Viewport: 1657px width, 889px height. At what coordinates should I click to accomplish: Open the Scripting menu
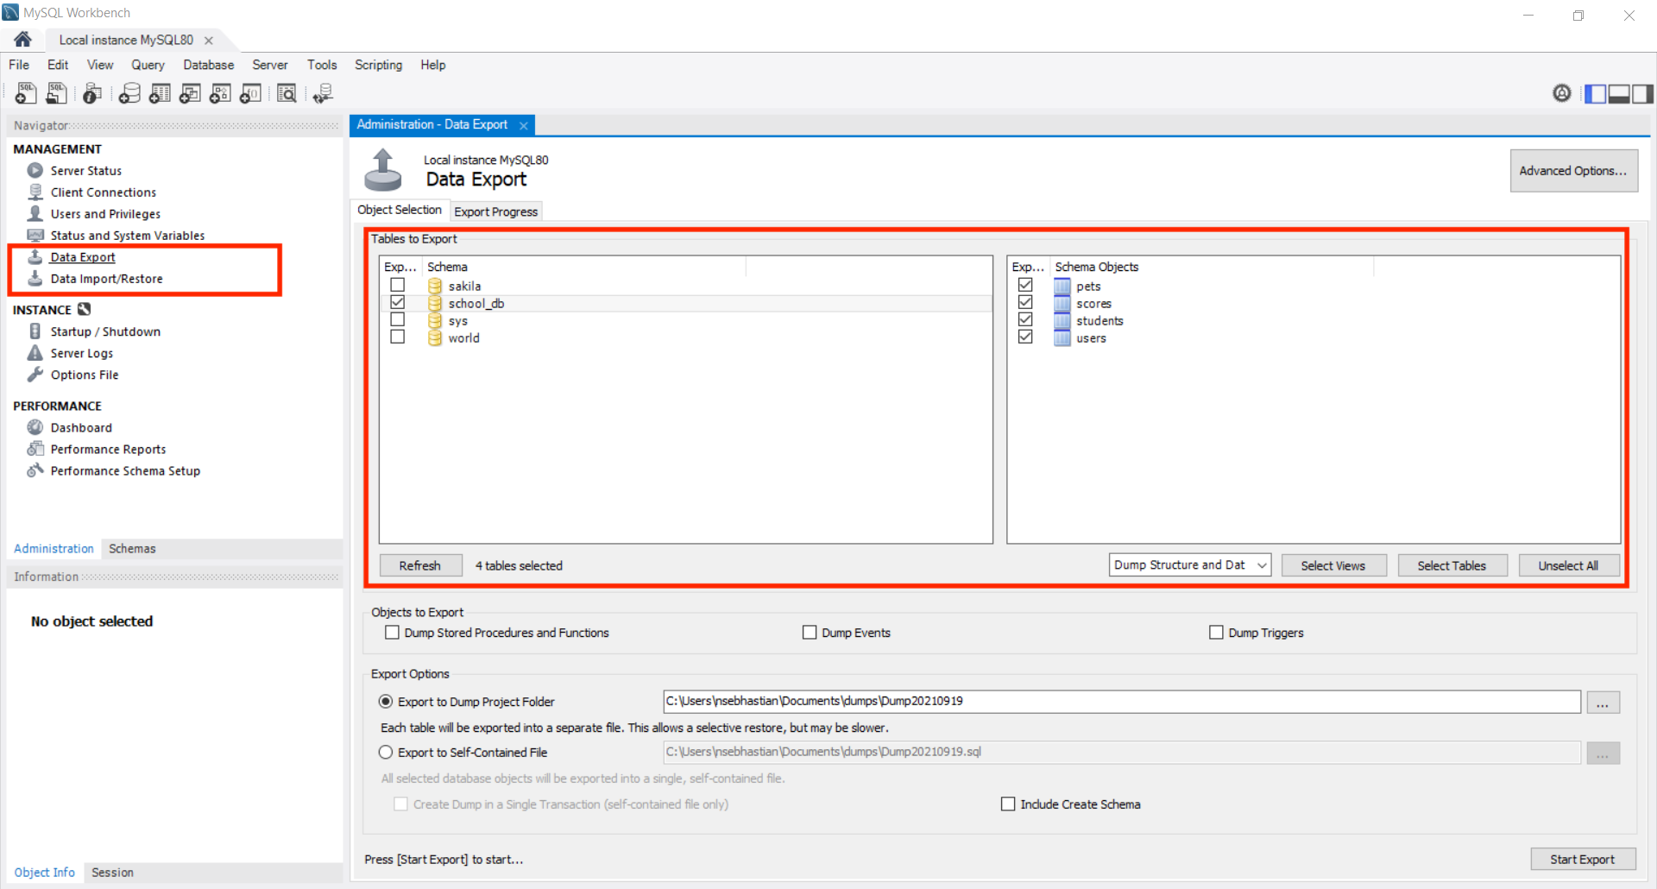[378, 65]
